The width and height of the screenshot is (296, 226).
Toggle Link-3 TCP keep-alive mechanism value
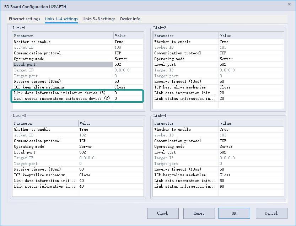point(111,175)
